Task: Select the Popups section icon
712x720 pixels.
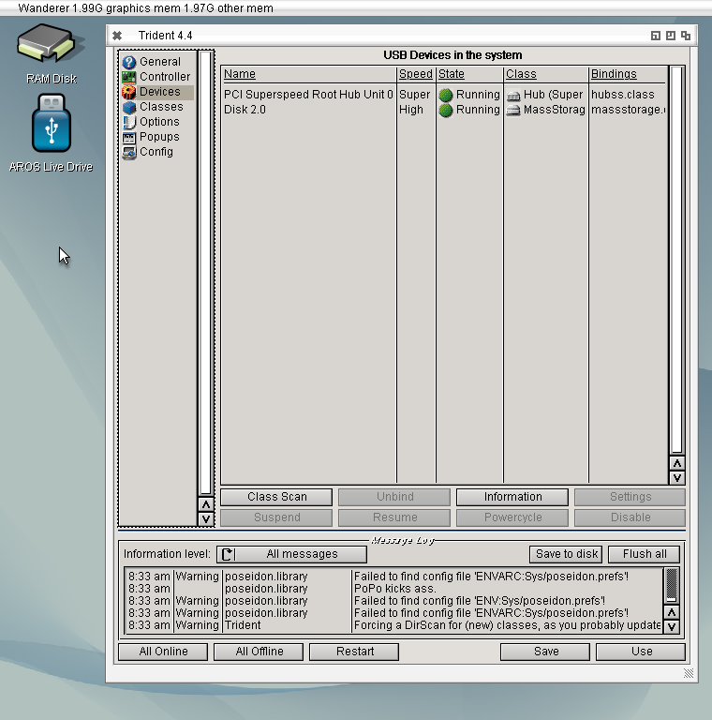Action: point(129,137)
